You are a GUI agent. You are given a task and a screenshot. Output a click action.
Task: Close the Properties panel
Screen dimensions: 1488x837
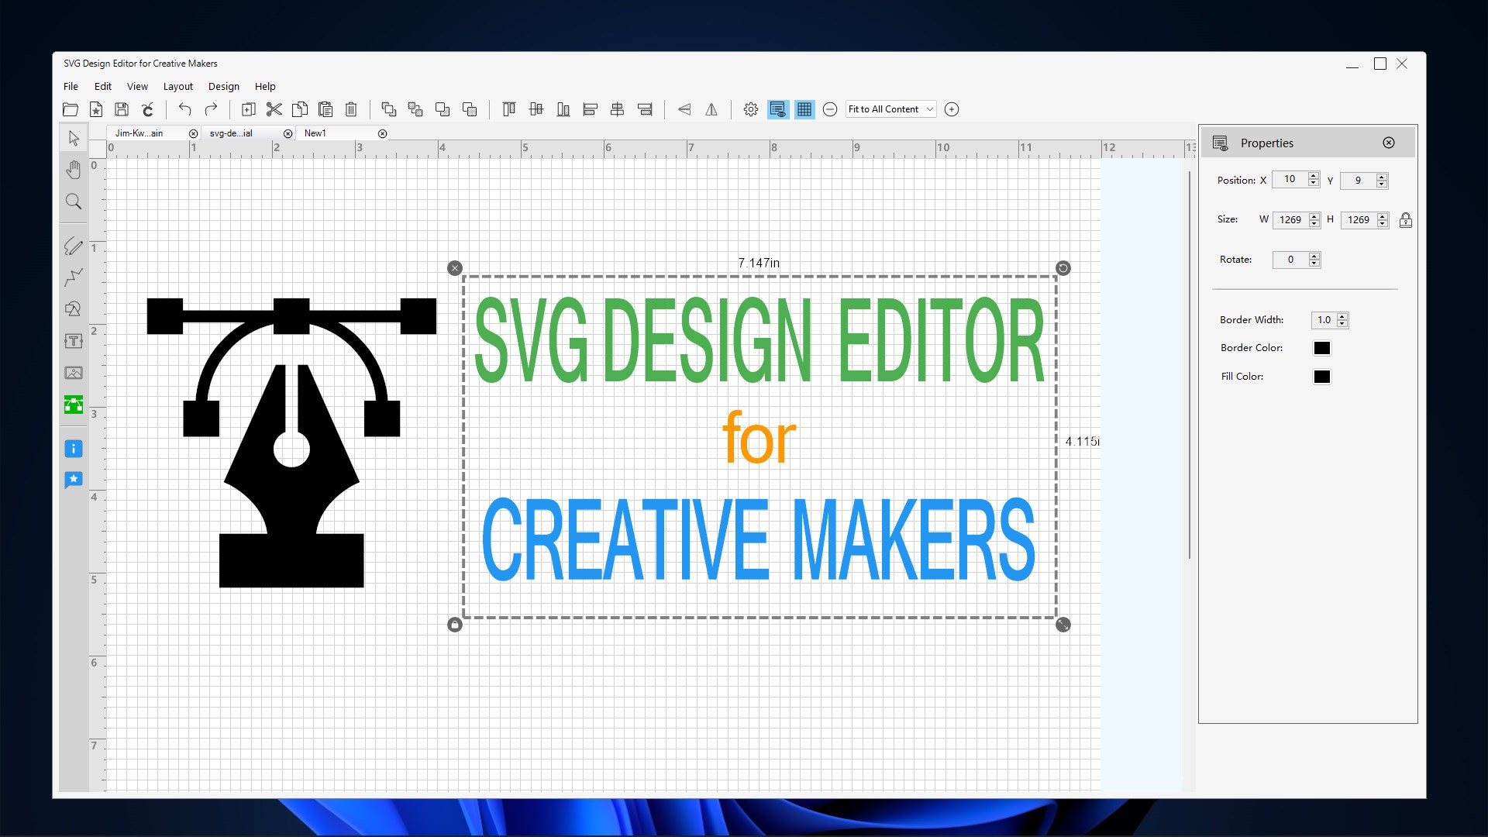pyautogui.click(x=1389, y=143)
